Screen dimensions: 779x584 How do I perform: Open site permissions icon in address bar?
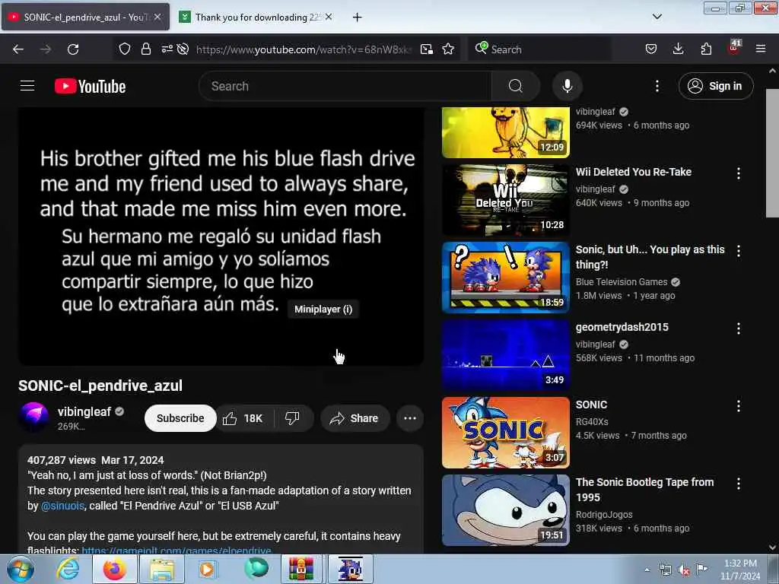pyautogui.click(x=167, y=49)
